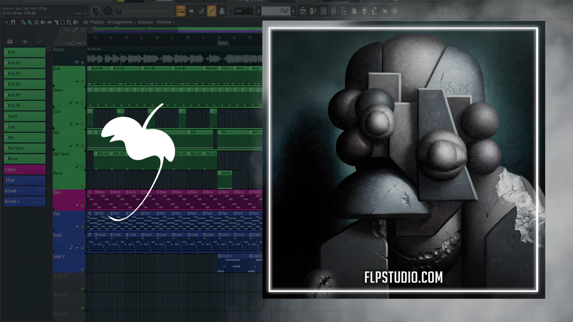This screenshot has height=322, width=573.
Task: Click the shopping cart icon
Action: 394,11
